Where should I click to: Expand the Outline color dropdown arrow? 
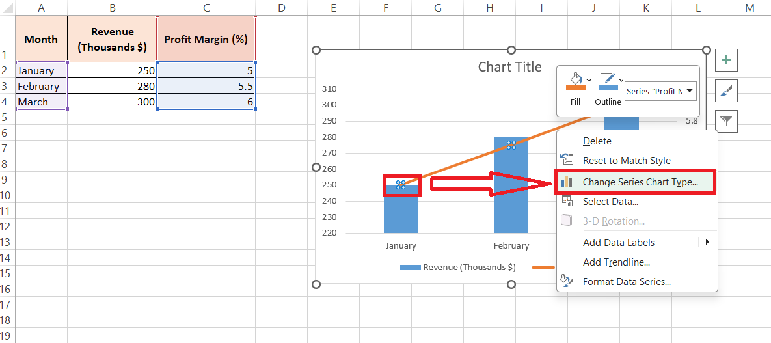(621, 79)
